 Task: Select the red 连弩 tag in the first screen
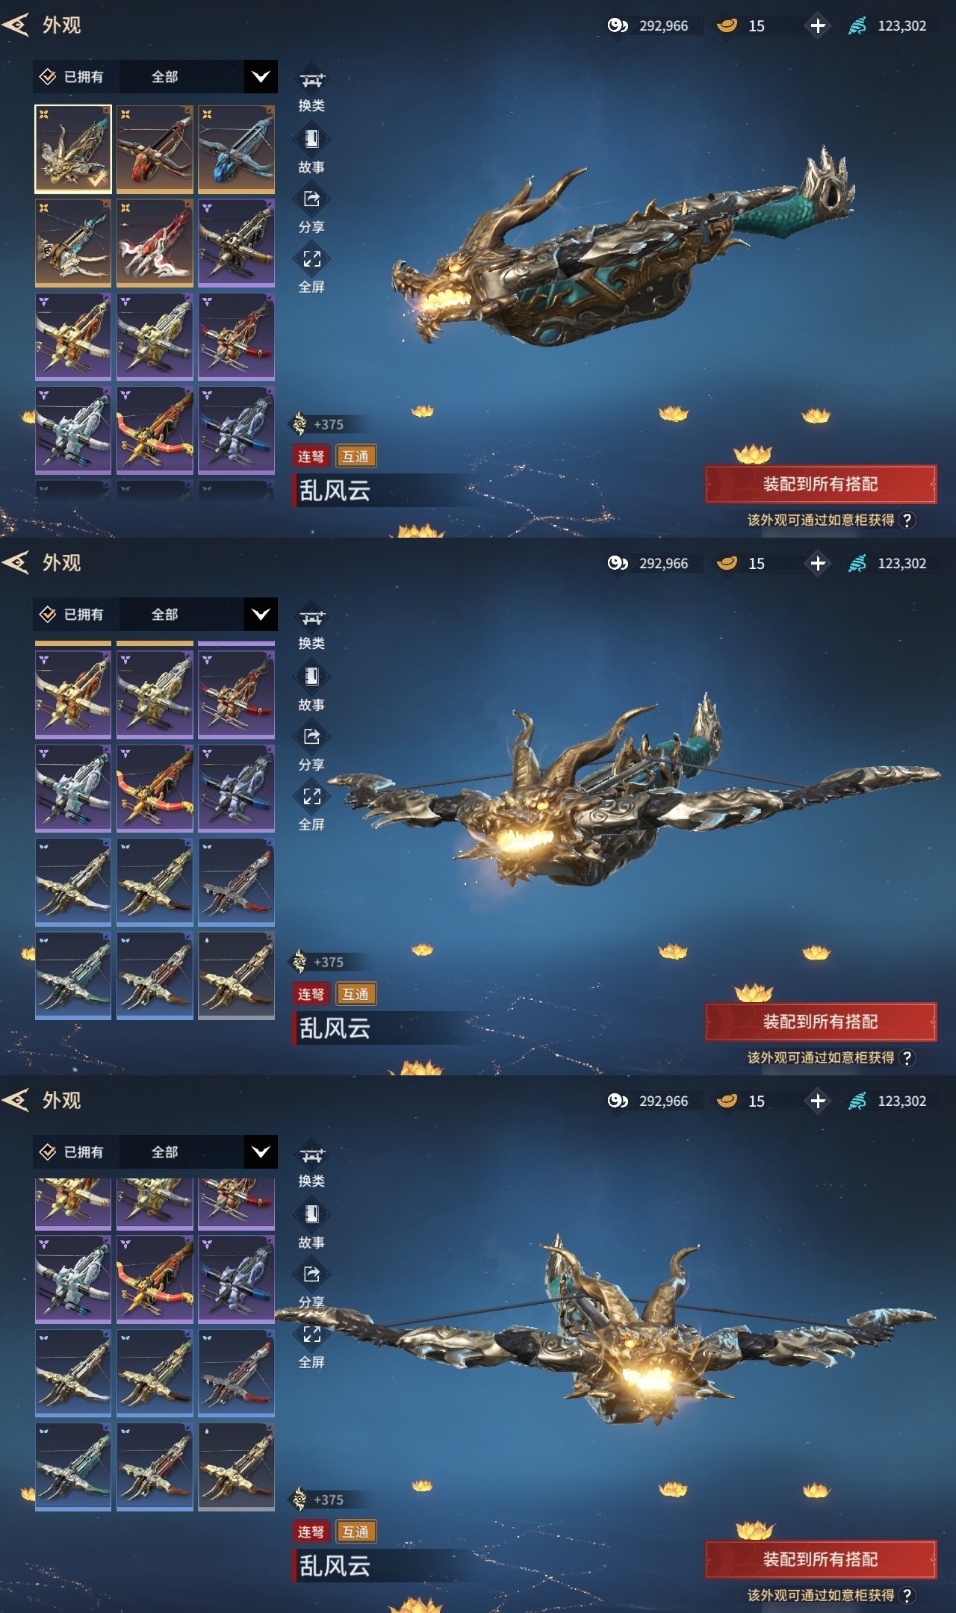click(311, 456)
